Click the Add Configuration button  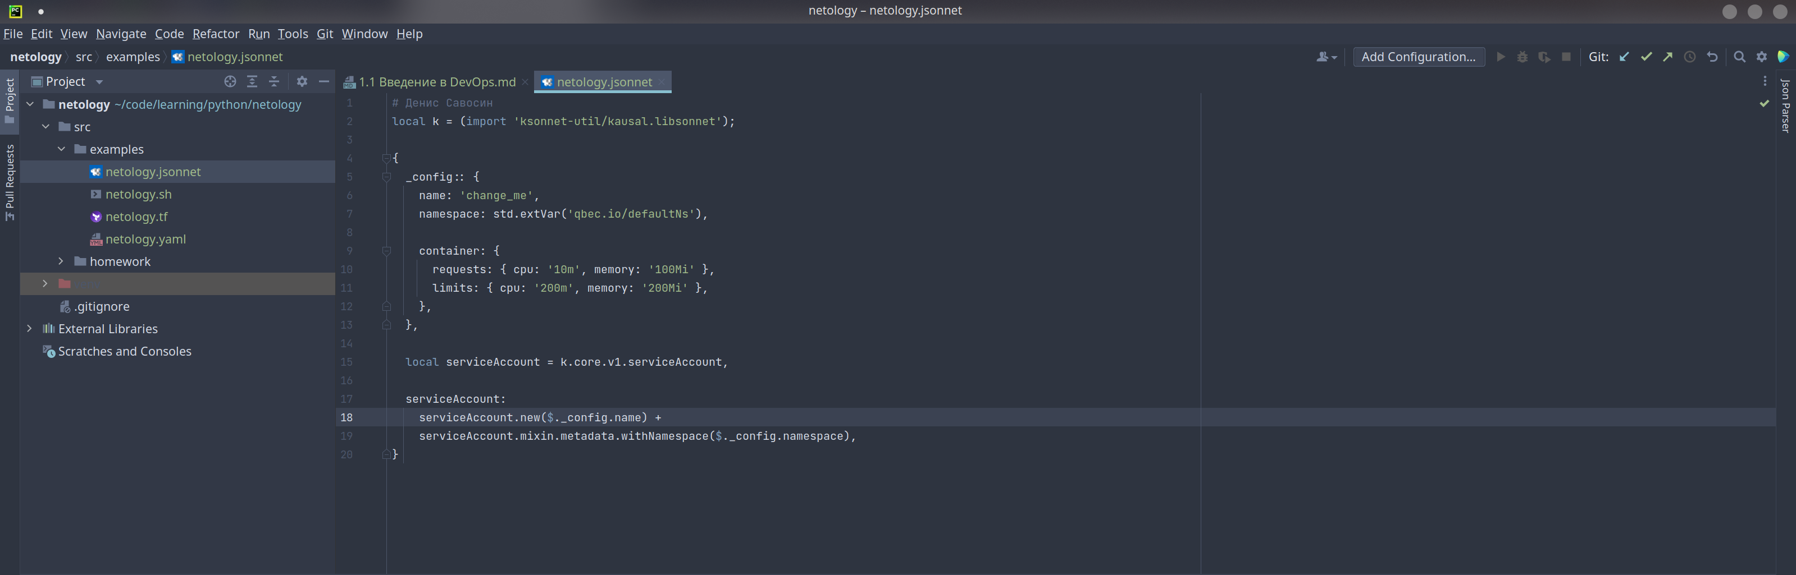click(1418, 57)
